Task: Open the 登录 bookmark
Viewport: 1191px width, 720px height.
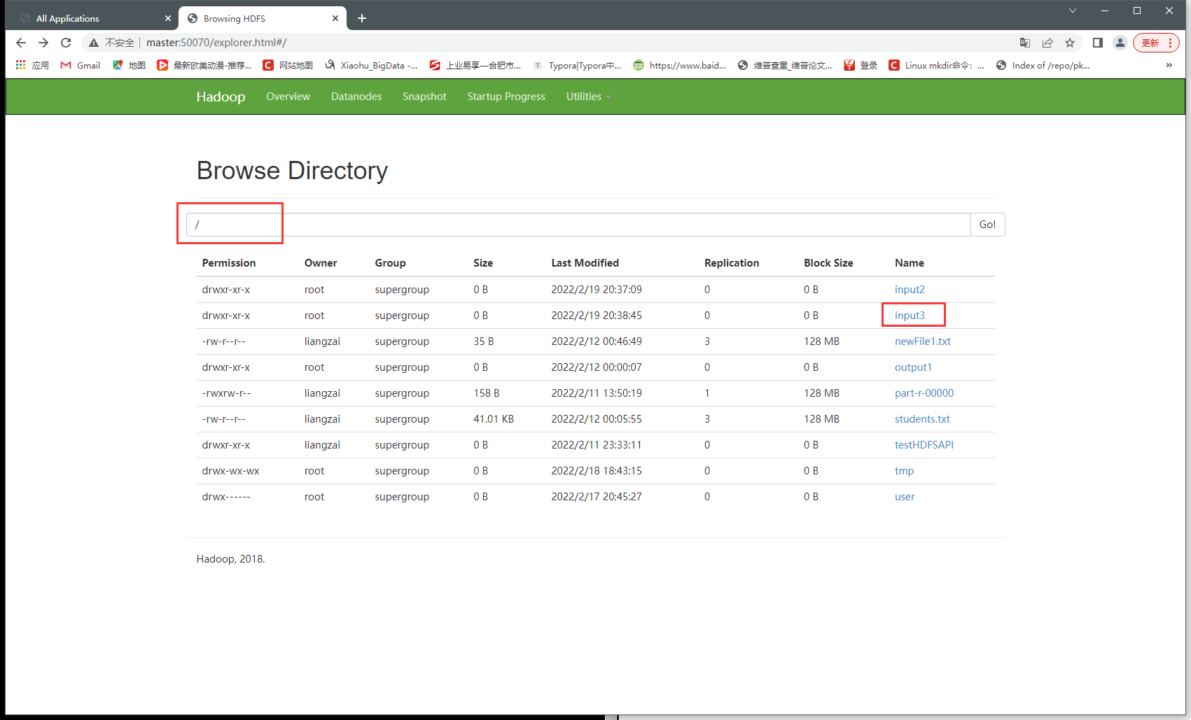Action: (861, 65)
